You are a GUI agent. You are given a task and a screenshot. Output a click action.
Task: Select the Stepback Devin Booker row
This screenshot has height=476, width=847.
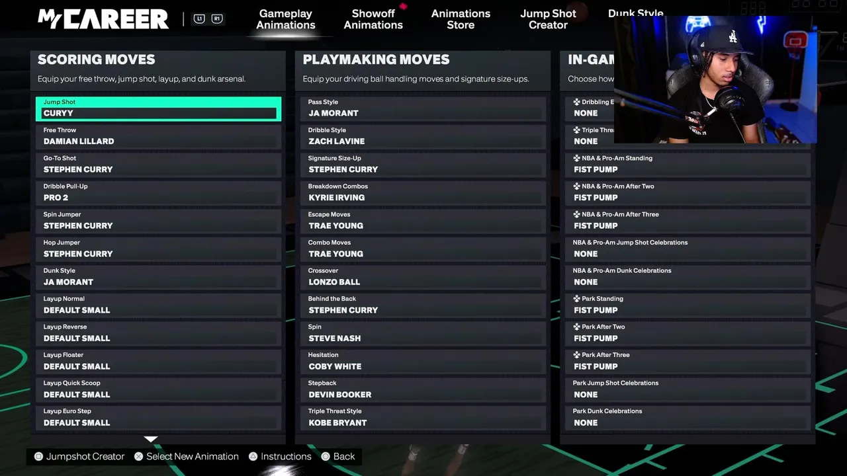(x=423, y=389)
